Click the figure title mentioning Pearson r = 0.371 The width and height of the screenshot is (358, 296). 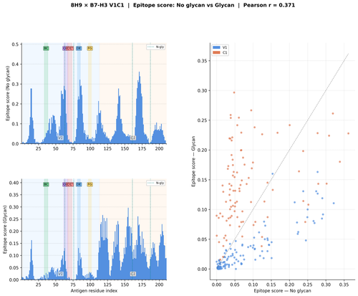(183, 5)
